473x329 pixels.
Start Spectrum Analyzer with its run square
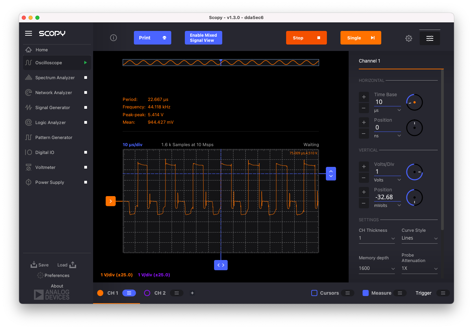(86, 77)
